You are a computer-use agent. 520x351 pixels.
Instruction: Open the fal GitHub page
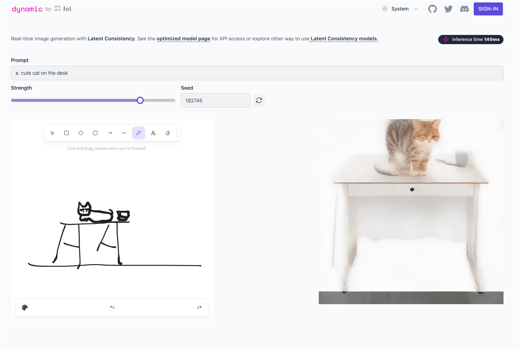tap(433, 9)
